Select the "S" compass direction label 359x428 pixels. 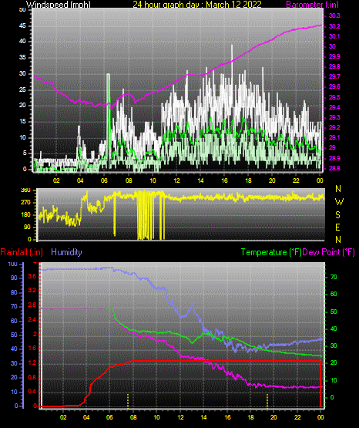pyautogui.click(x=337, y=215)
